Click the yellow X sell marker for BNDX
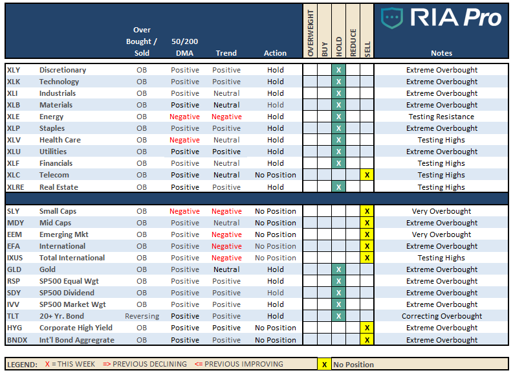Image resolution: width=513 pixels, height=375 pixels. coord(367,340)
